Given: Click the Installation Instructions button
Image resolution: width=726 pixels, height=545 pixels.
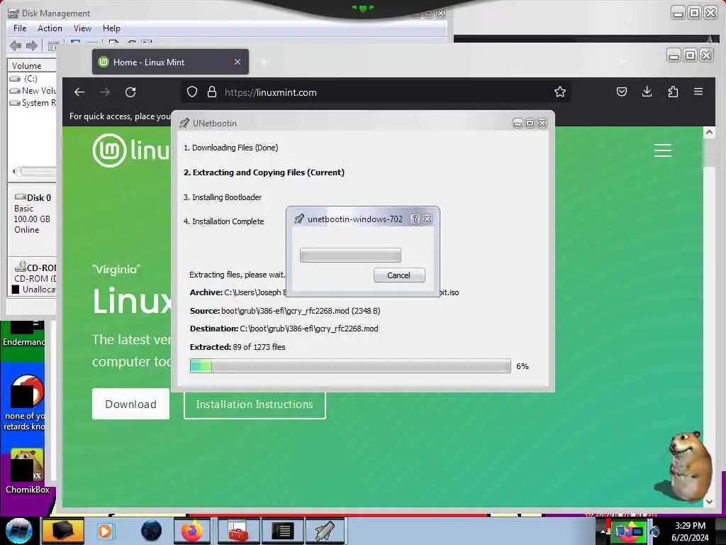Looking at the screenshot, I should click(255, 405).
